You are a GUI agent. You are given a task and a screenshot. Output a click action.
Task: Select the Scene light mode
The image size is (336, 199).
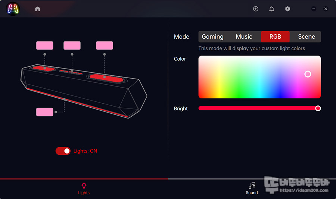click(x=307, y=37)
